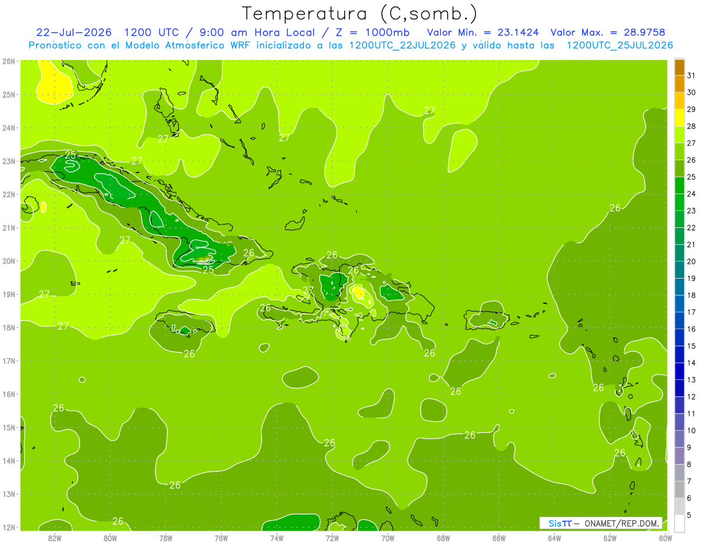Image resolution: width=707 pixels, height=546 pixels.
Task: Click the title "Temperatura (C,somb.)"
Action: [x=360, y=14]
